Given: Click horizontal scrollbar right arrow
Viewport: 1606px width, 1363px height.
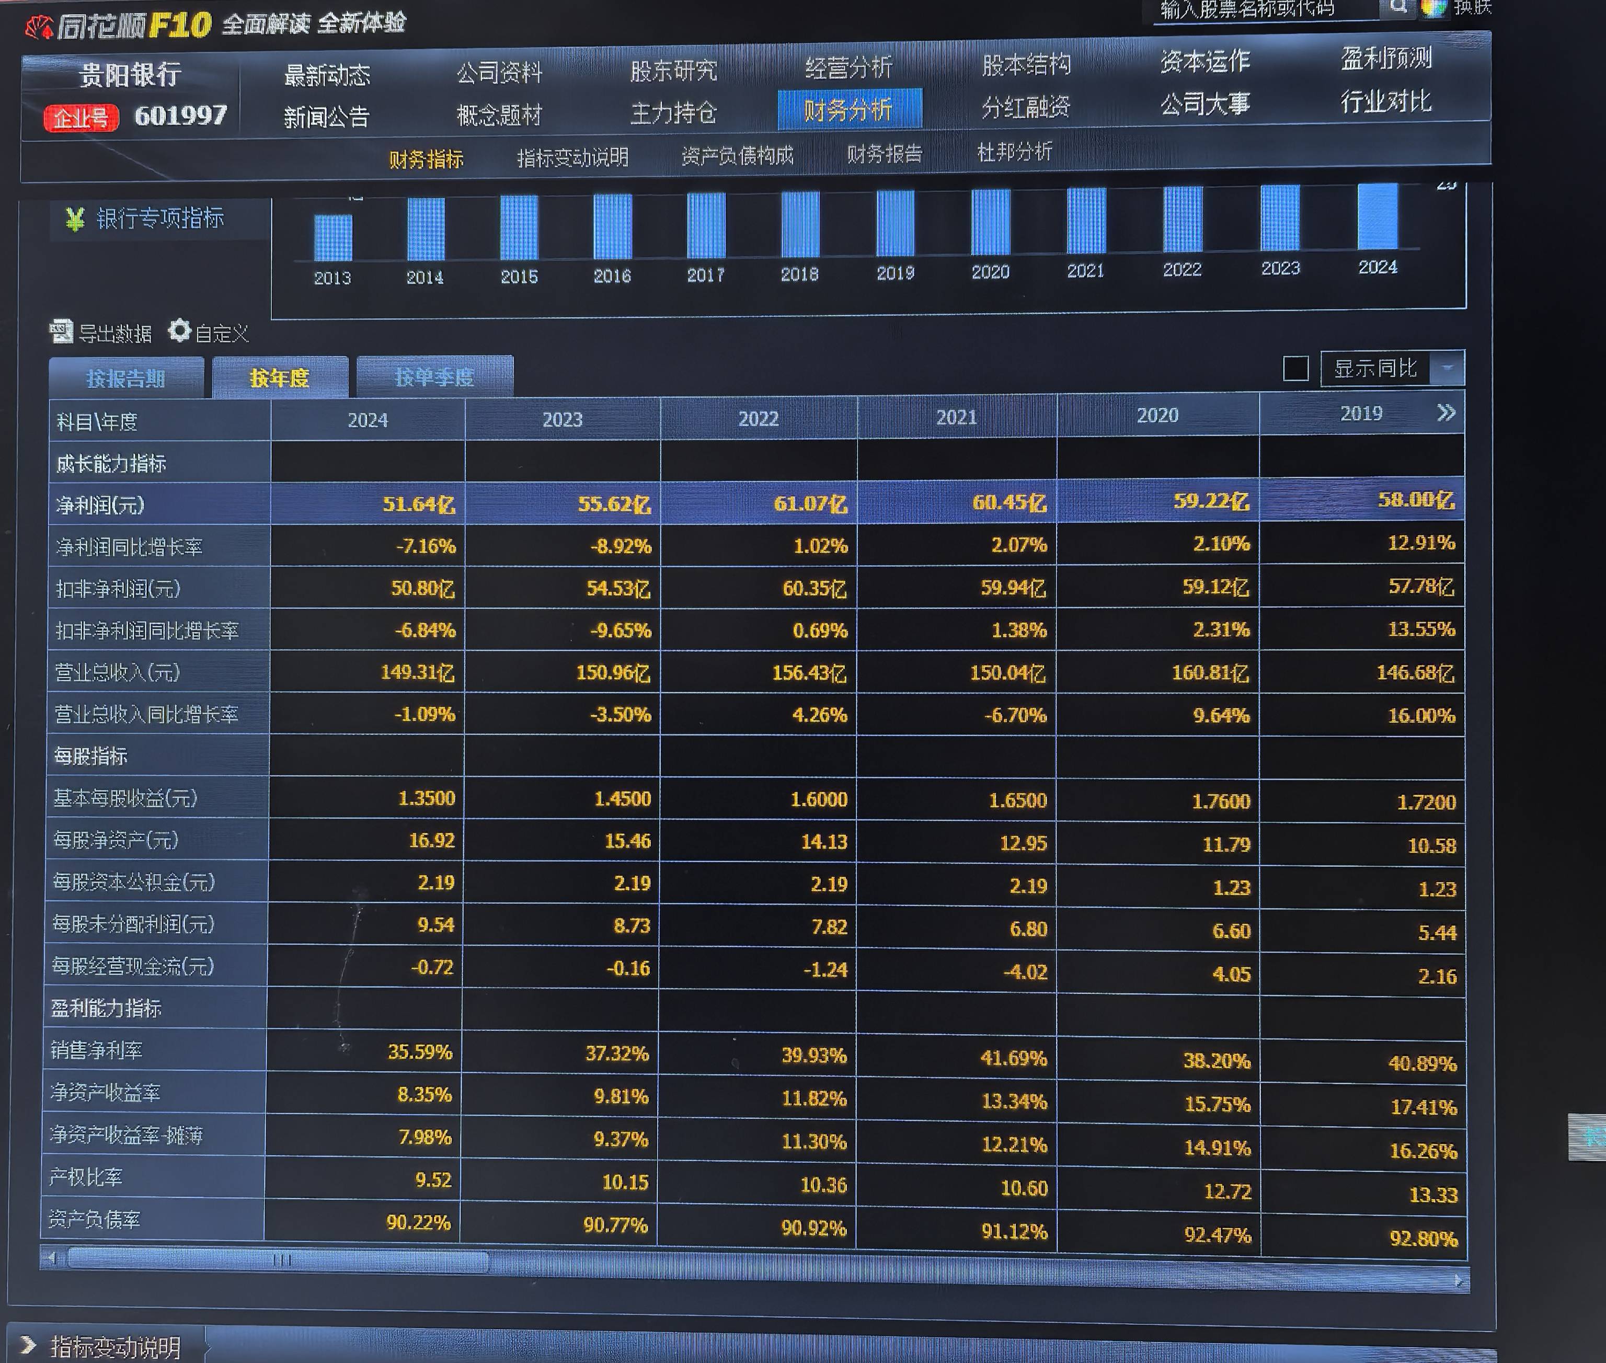Looking at the screenshot, I should click(x=1458, y=1281).
